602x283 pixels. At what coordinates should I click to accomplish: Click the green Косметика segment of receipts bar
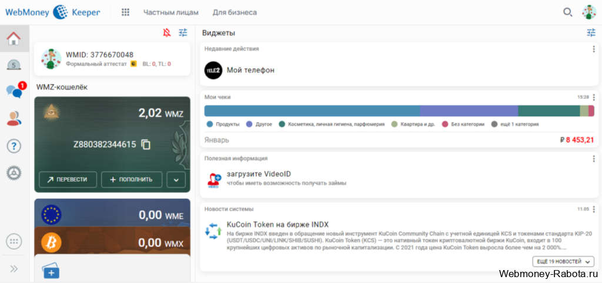pos(549,111)
